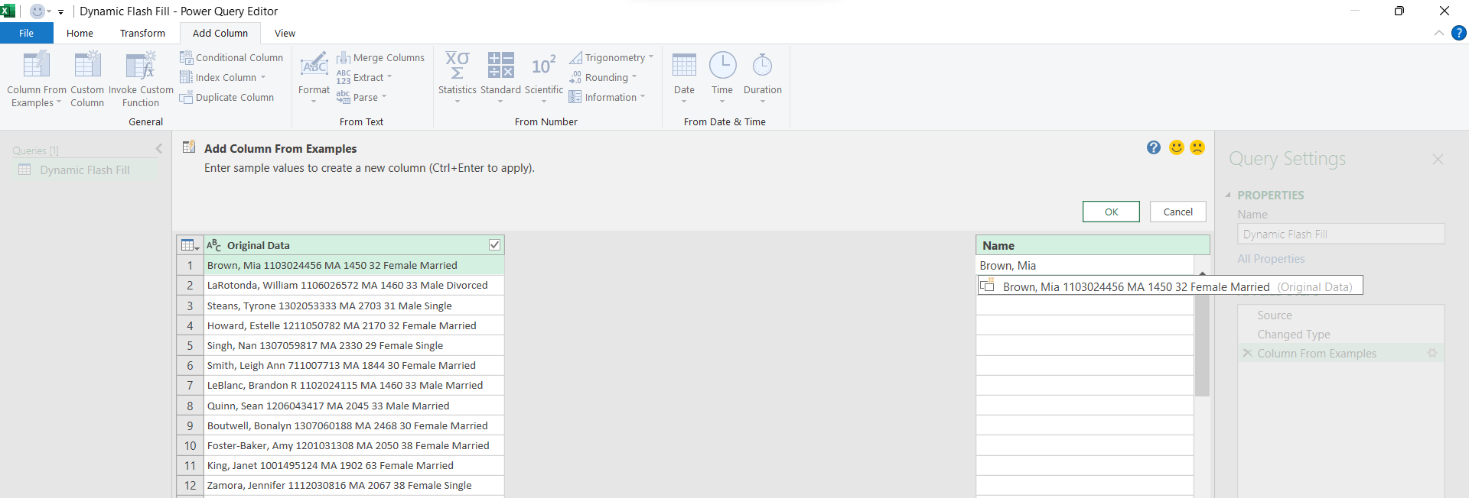Select the suggestion 'Brown, Mia 1103024456 MA 1450'
This screenshot has height=498, width=1469.
point(1170,286)
